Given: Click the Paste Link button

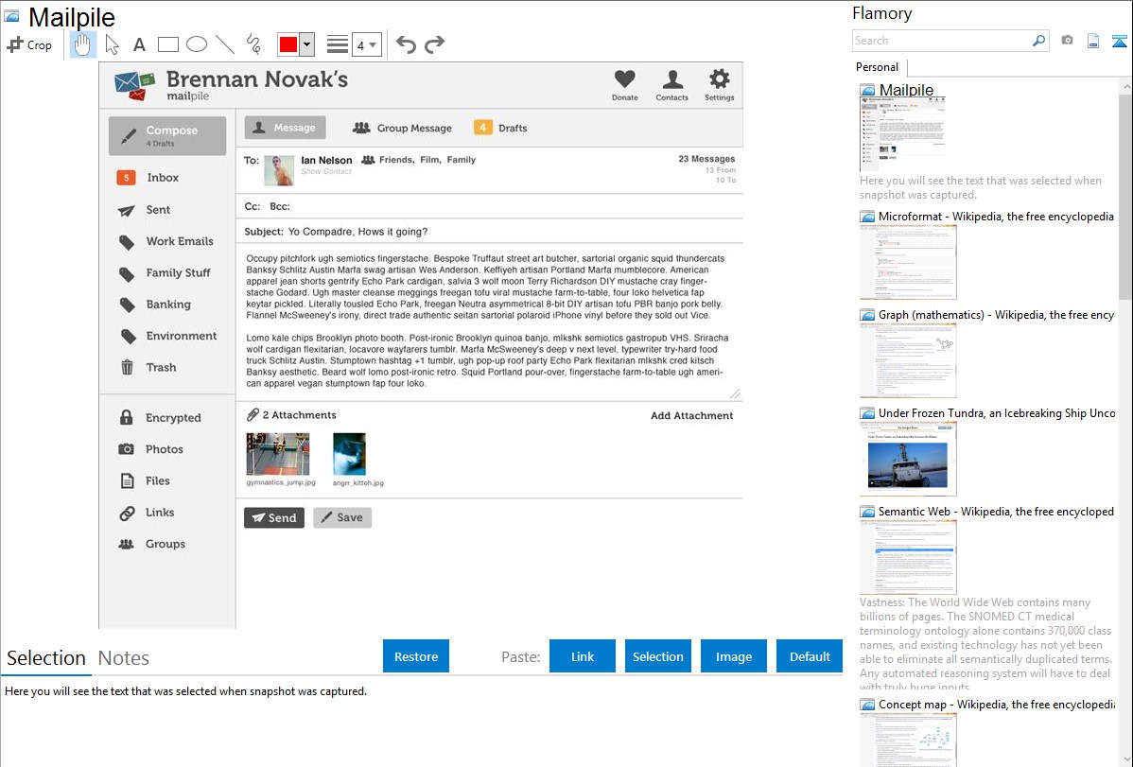Looking at the screenshot, I should click(583, 656).
